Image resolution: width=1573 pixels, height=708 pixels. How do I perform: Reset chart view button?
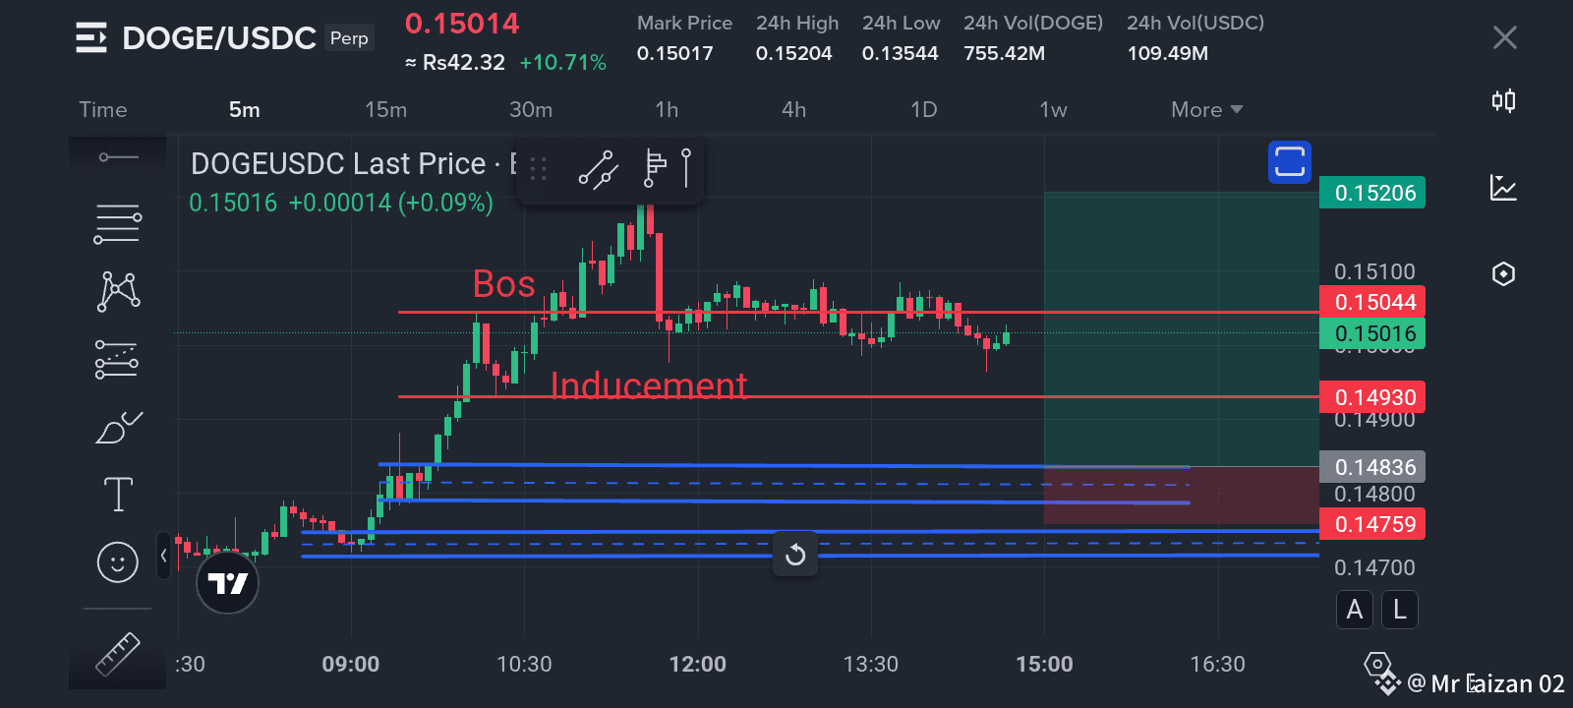tap(795, 556)
